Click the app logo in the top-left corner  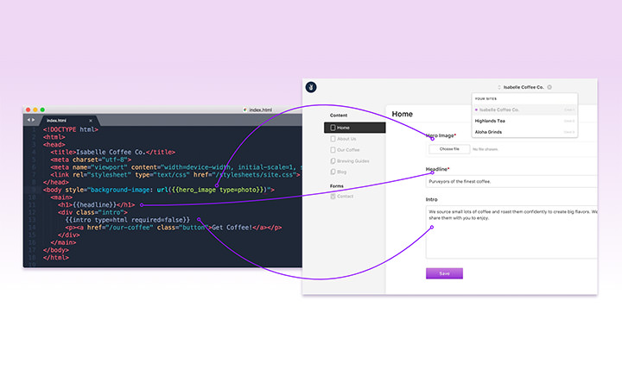[312, 86]
